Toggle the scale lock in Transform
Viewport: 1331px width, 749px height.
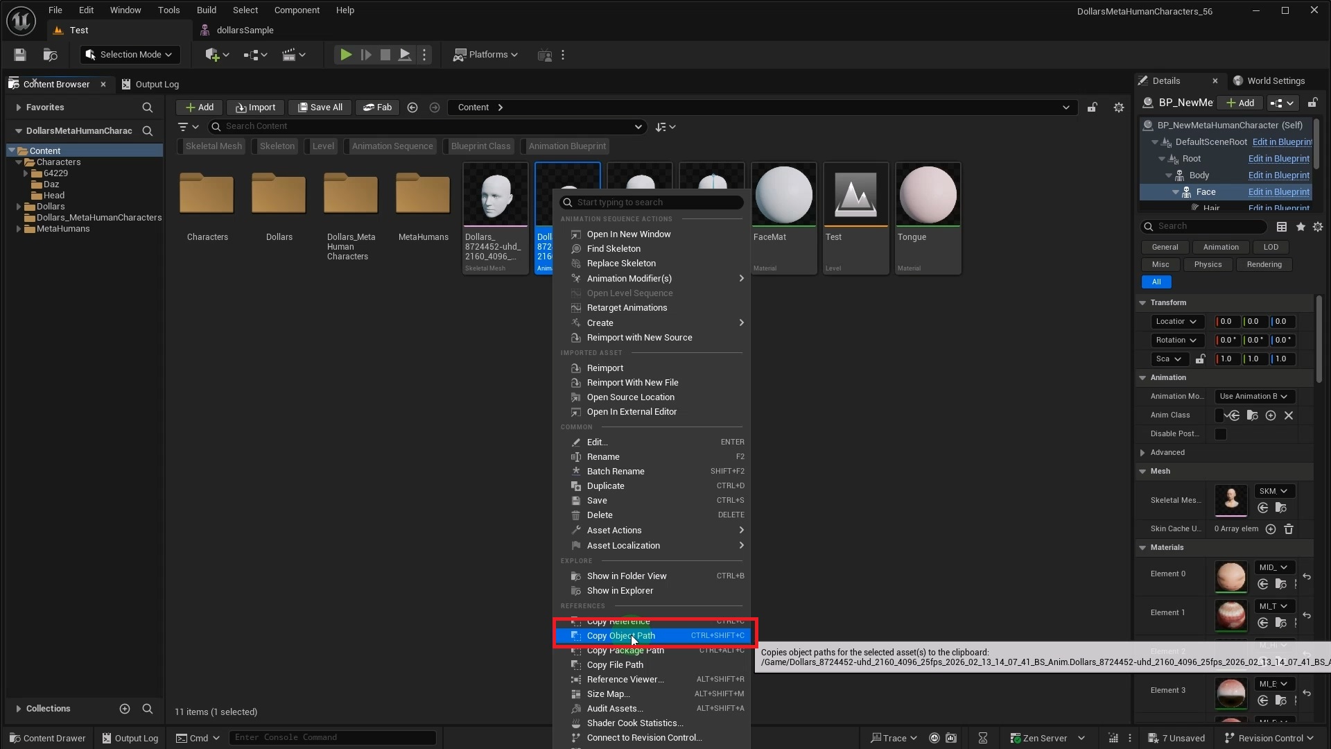click(x=1201, y=359)
